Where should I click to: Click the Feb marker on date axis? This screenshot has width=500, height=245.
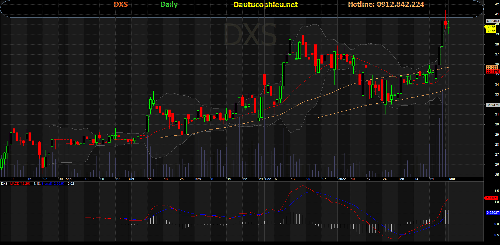(x=401, y=179)
